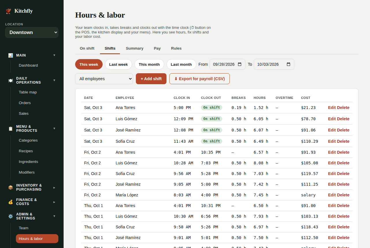The image size is (370, 248).
Task: Switch to the Pay tab
Action: click(x=157, y=48)
